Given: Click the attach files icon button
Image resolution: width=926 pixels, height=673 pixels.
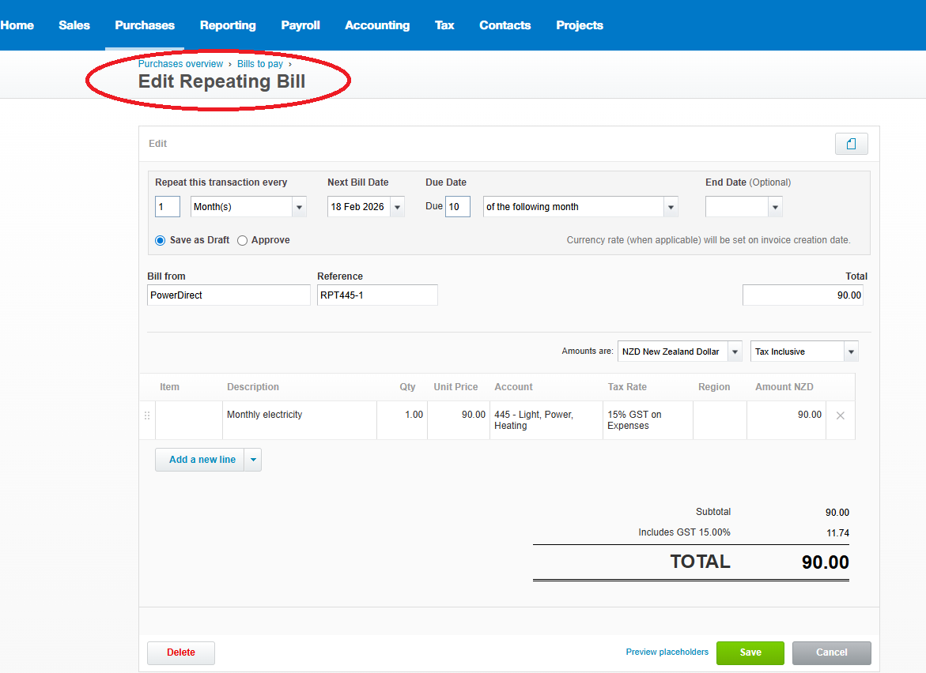Looking at the screenshot, I should (851, 144).
